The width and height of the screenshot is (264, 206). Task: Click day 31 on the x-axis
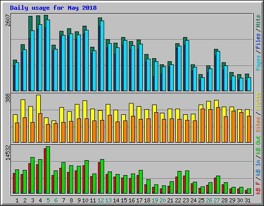(x=247, y=200)
